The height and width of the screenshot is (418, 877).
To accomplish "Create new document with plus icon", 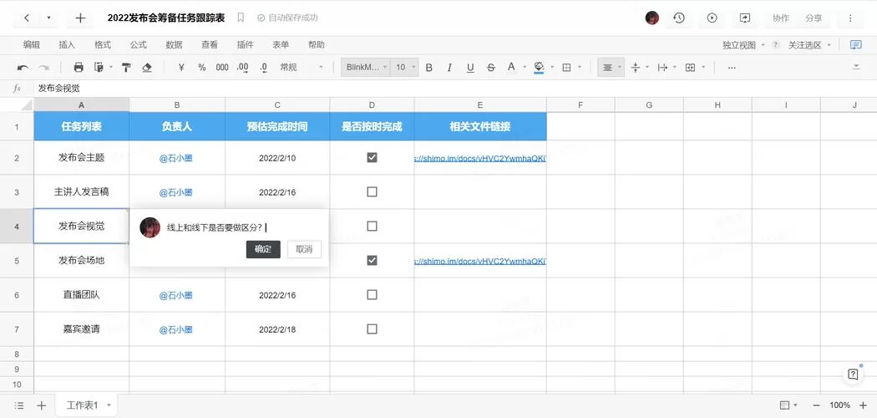I will coord(80,18).
